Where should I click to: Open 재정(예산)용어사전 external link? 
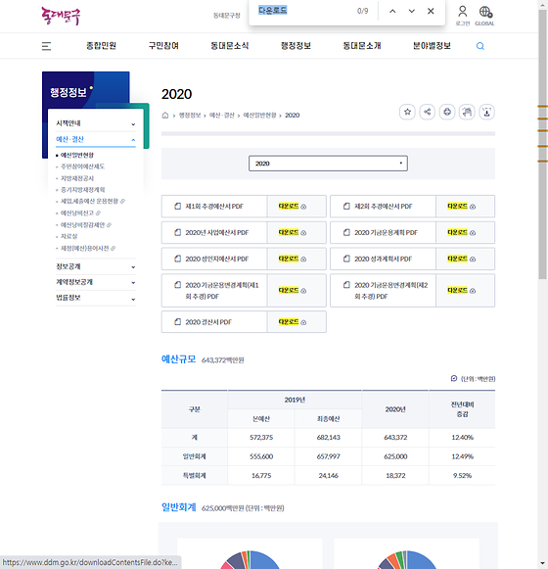(88, 248)
